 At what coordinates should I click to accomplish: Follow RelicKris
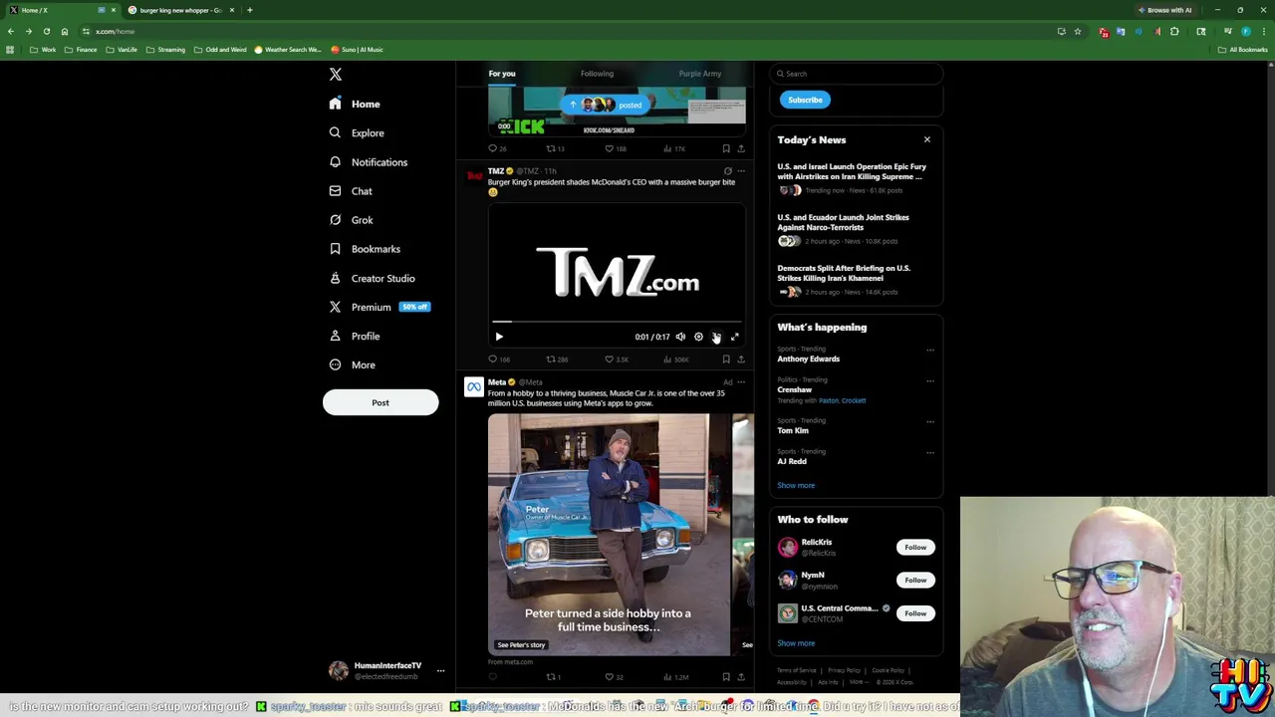[915, 547]
